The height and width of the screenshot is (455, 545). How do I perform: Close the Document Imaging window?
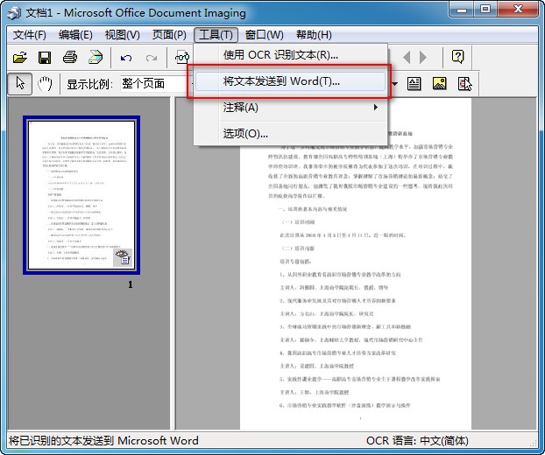tap(518, 9)
